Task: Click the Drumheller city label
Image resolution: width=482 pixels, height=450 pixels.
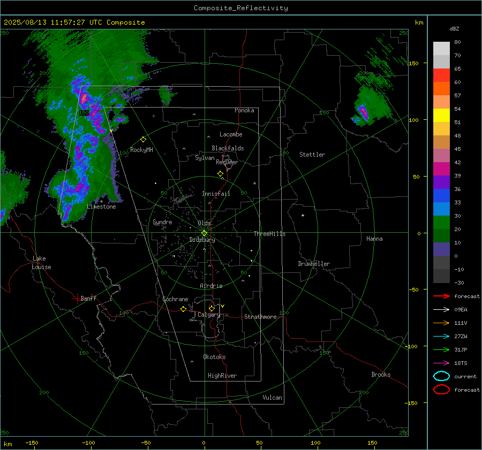Action: (314, 264)
